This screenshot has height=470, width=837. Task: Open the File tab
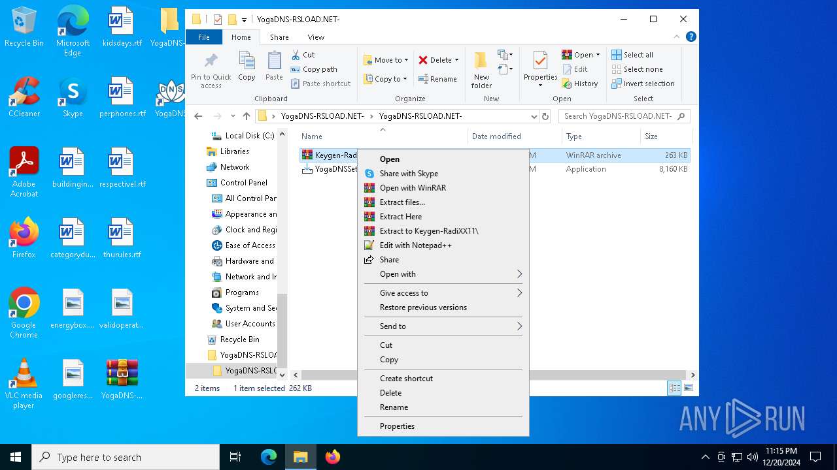point(204,37)
